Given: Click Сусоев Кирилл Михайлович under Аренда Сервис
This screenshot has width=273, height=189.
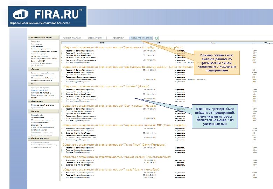Looking at the screenshot, I should coord(78,165).
